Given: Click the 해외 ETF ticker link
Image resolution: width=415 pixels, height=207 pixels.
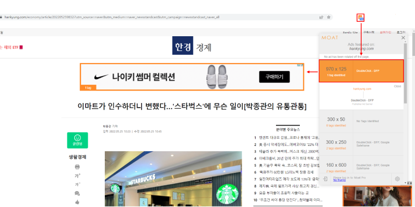Looking at the screenshot, I should (x=11, y=48).
